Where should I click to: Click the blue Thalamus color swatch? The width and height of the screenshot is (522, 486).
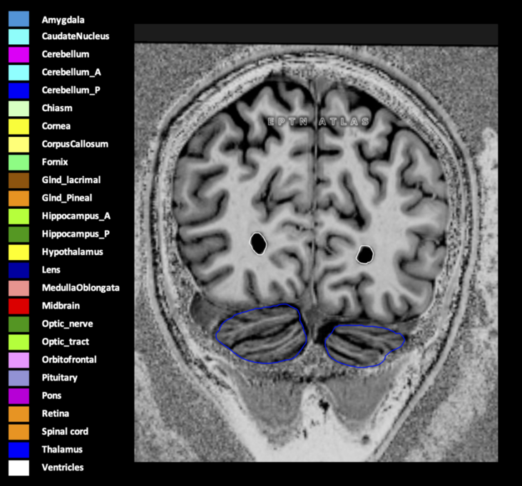(19, 450)
